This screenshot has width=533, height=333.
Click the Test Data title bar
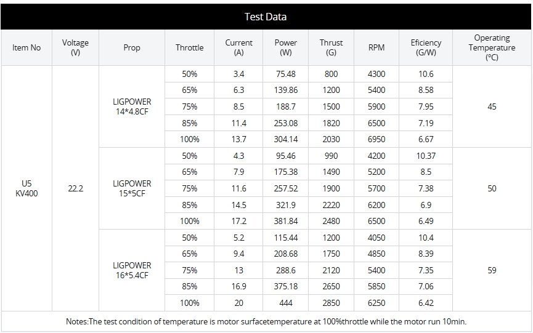(x=266, y=17)
